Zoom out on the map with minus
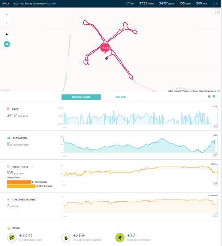The image size is (222, 246). (x=7, y=23)
